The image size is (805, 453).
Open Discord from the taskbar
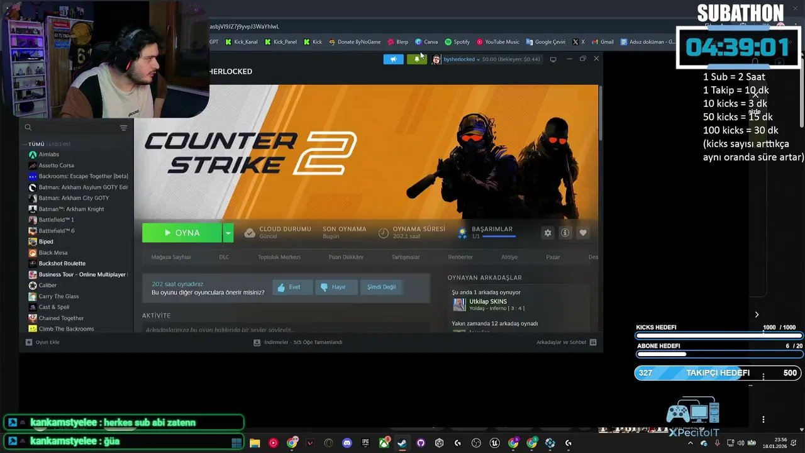(347, 443)
